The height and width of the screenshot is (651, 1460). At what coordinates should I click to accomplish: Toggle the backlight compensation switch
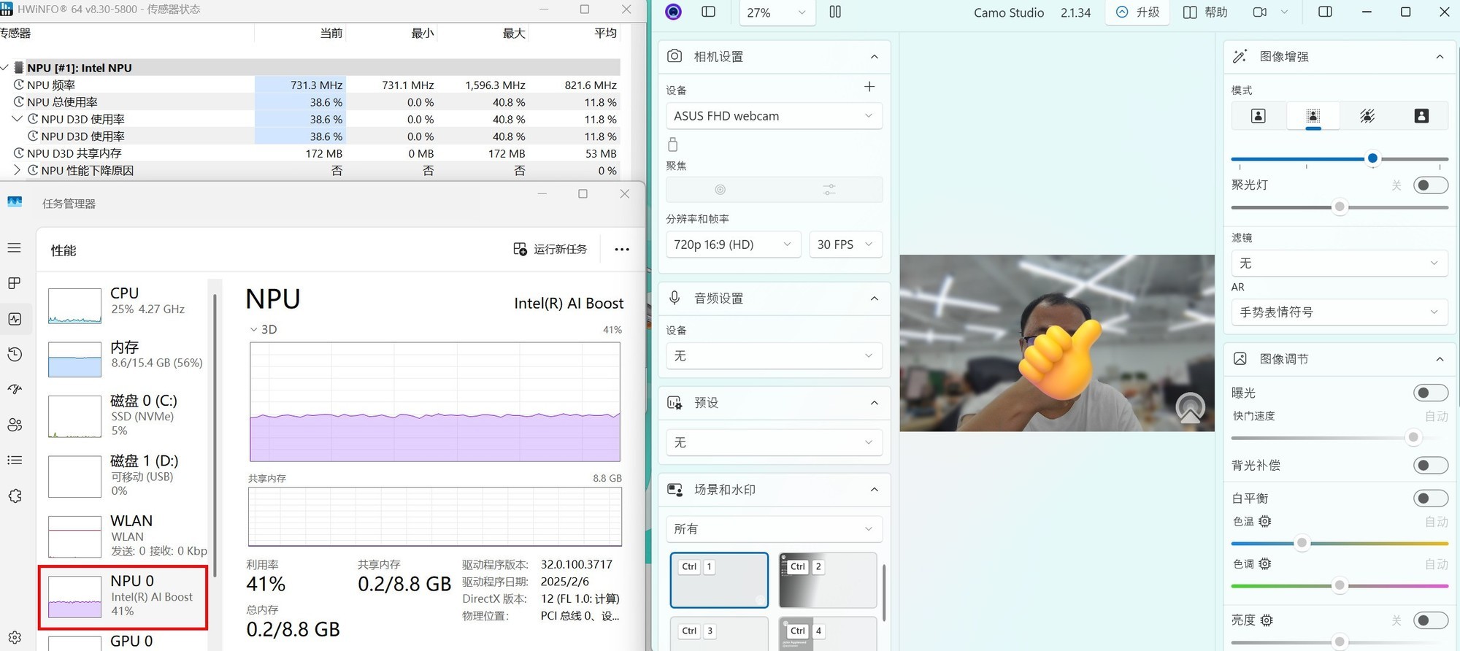click(x=1430, y=465)
